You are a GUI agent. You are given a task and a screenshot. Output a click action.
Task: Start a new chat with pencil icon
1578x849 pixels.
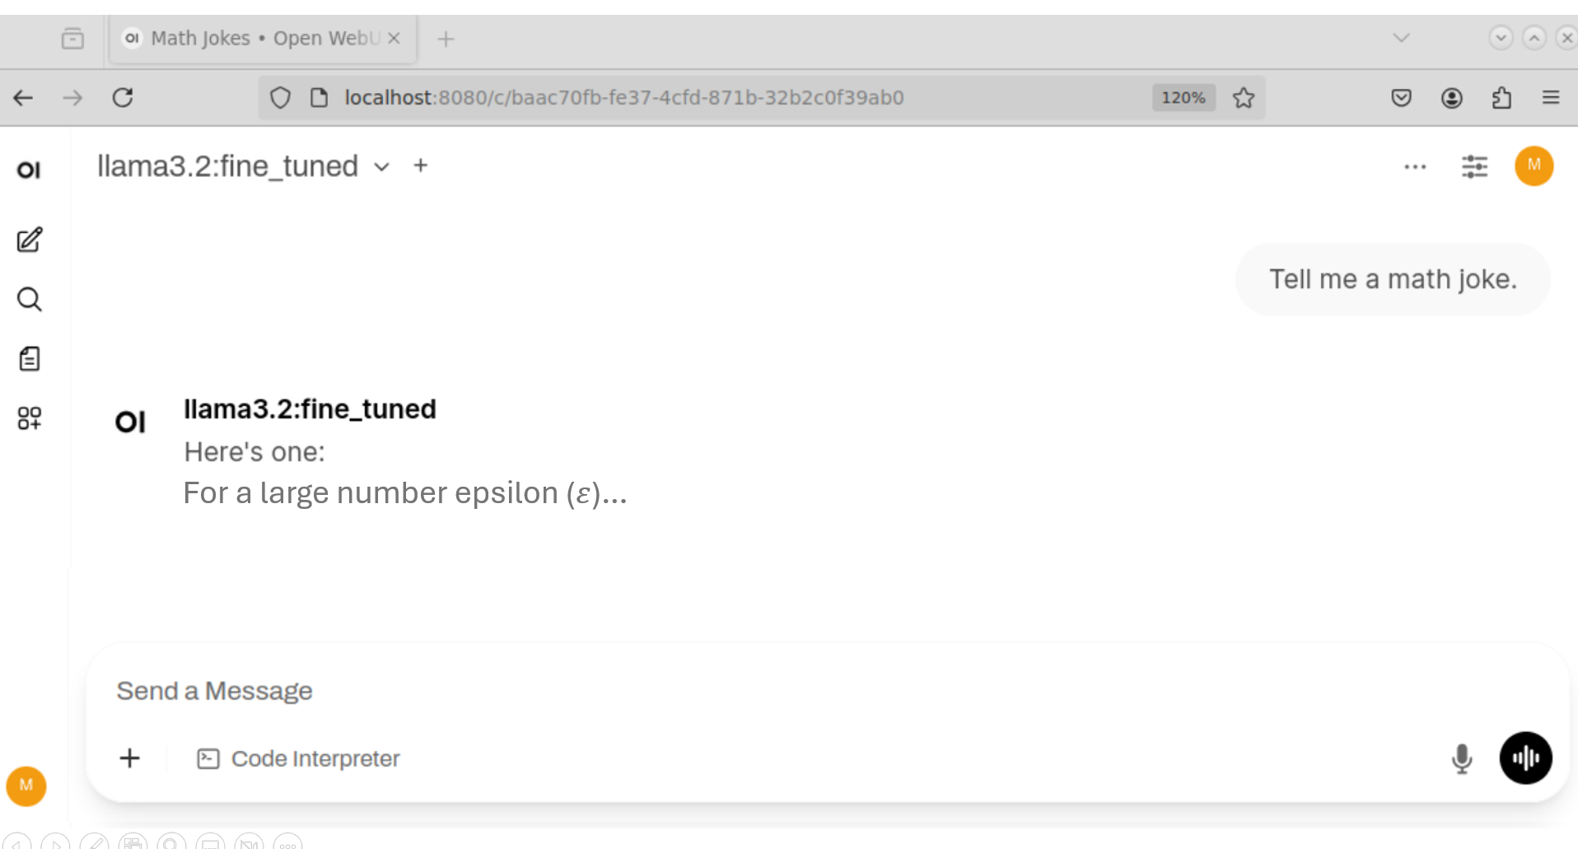click(30, 240)
